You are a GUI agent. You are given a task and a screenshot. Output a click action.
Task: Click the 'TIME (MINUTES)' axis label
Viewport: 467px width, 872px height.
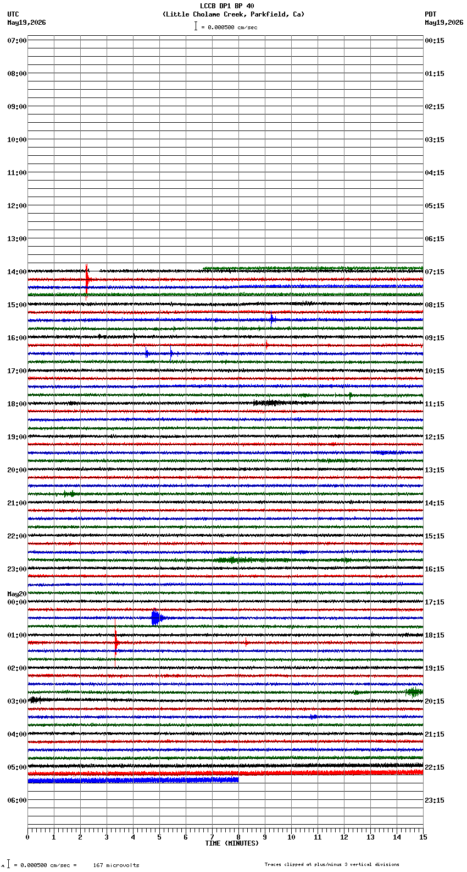(x=232, y=843)
